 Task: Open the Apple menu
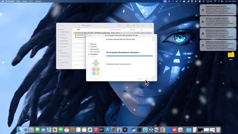[x=3, y=1]
